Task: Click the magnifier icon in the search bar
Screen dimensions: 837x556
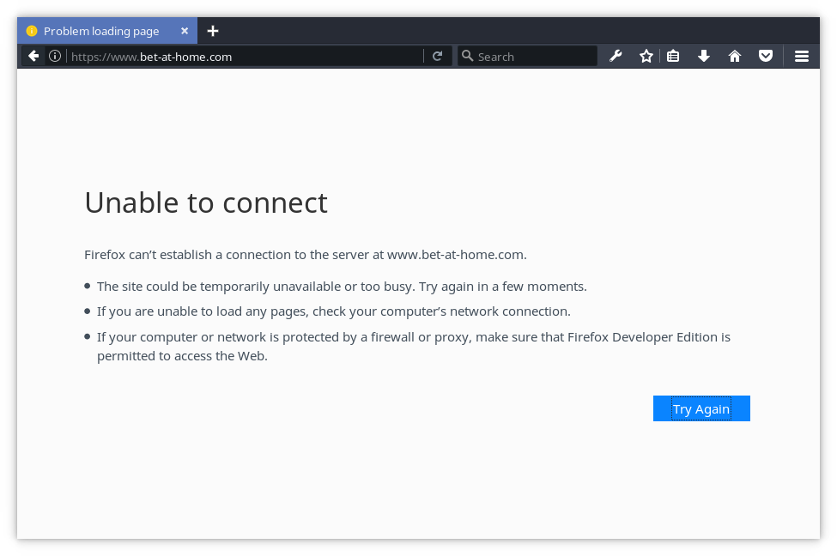Action: click(468, 56)
